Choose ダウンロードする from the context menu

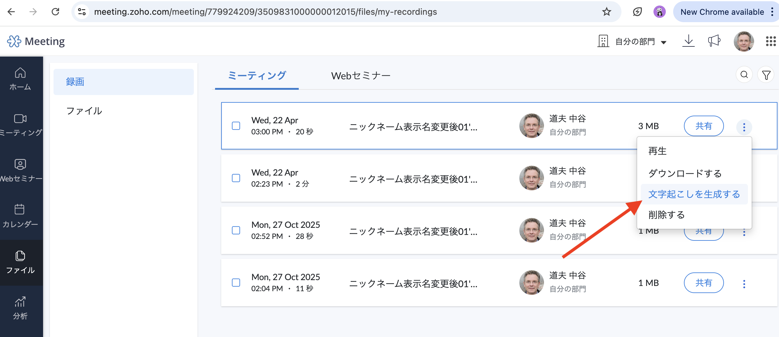tap(685, 173)
